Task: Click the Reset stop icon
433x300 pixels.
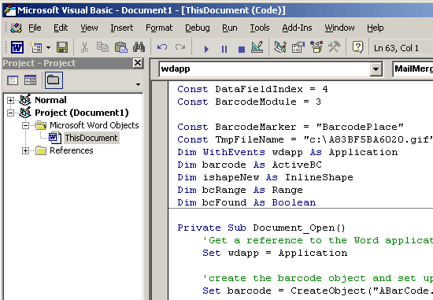Action: coord(242,49)
